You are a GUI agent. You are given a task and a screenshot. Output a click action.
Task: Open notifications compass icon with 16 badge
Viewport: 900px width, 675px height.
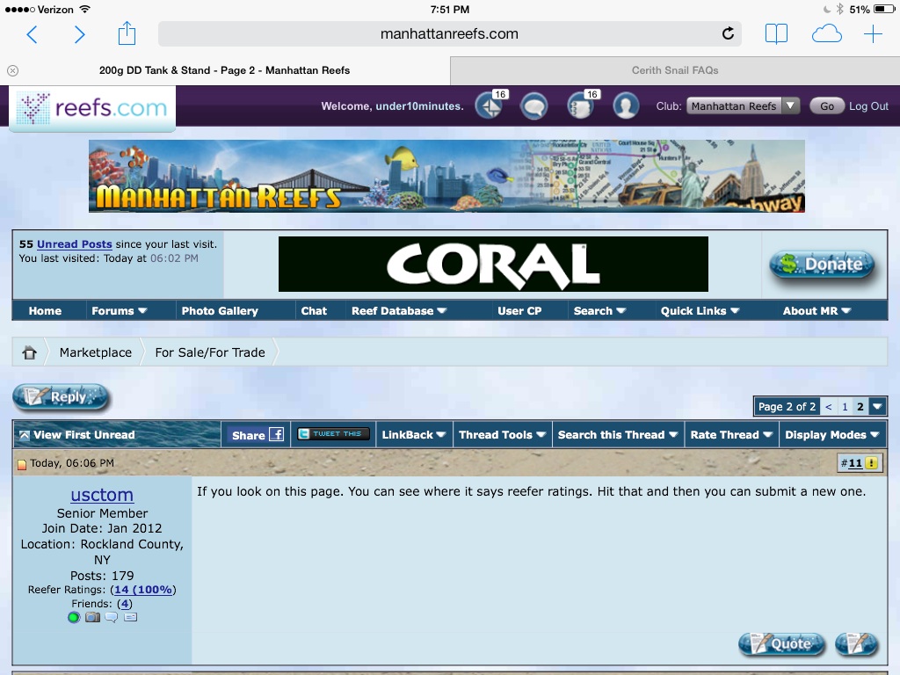[x=490, y=105]
